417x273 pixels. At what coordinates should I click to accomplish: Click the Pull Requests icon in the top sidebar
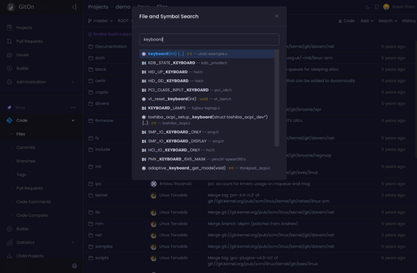click(9, 41)
